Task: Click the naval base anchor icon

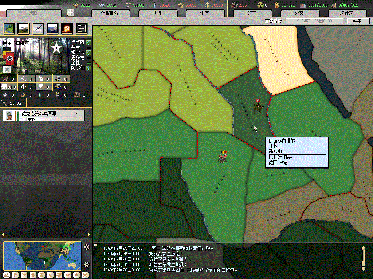Action: (x=23, y=87)
